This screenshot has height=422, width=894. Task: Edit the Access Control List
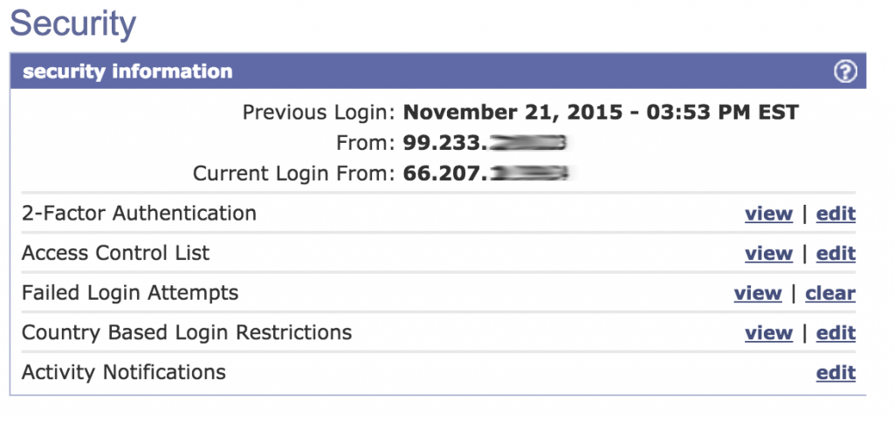point(836,254)
